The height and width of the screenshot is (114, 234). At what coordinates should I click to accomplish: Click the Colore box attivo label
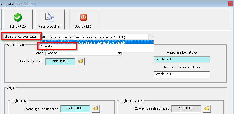click(x=30, y=61)
